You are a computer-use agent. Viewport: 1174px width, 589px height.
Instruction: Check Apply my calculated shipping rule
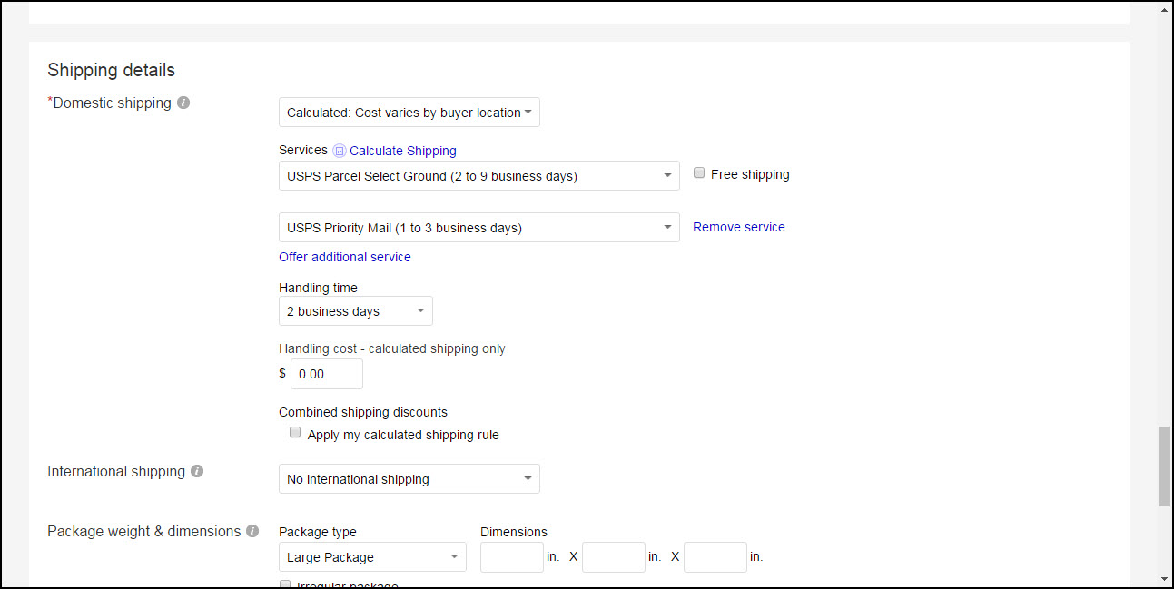pyautogui.click(x=295, y=433)
